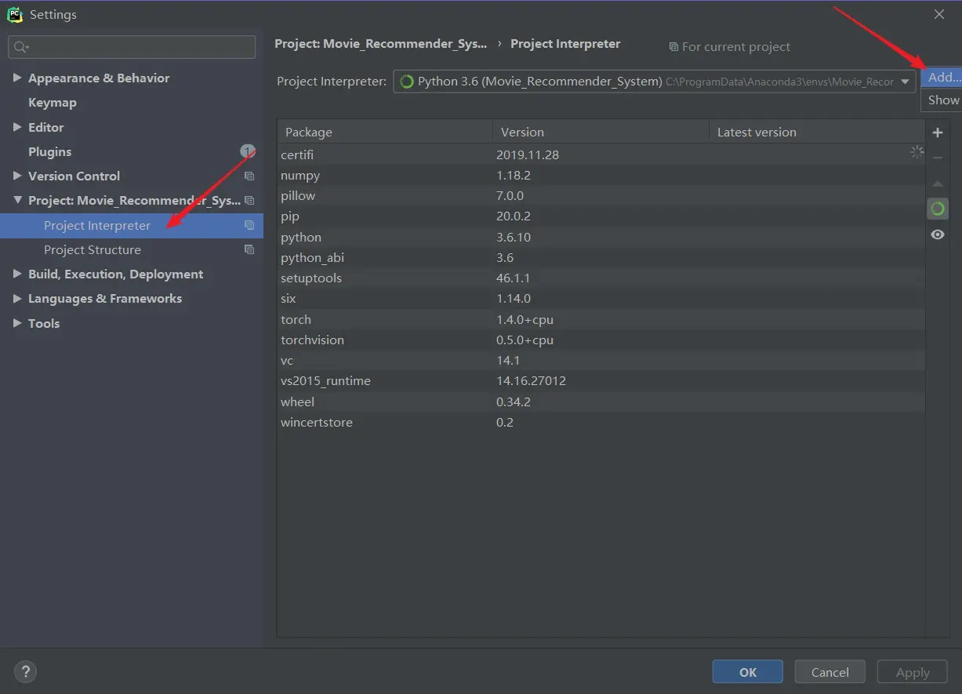Select the certifi package row

tap(601, 154)
